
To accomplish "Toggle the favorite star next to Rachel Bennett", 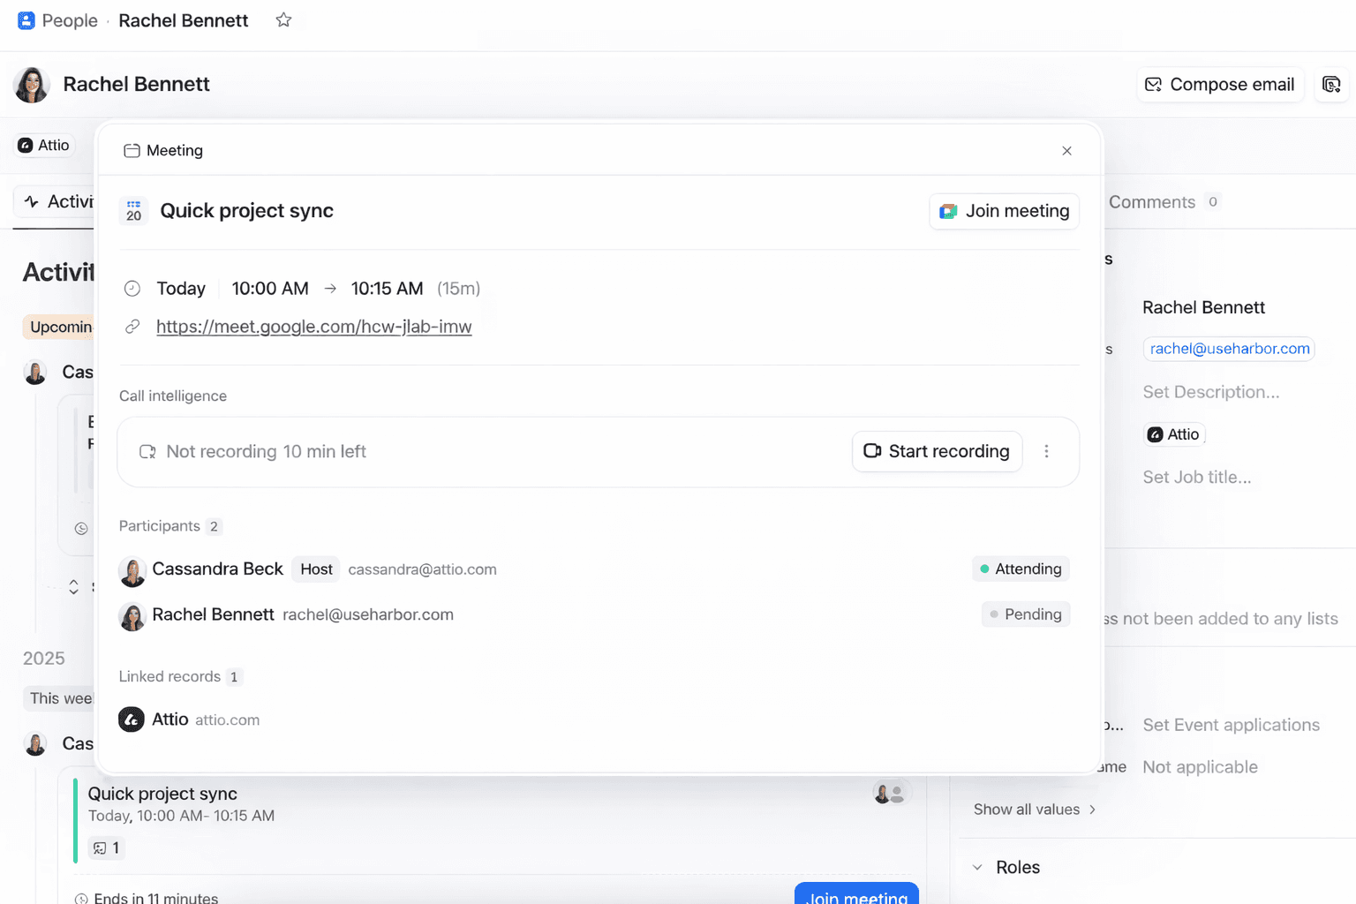I will pyautogui.click(x=283, y=19).
